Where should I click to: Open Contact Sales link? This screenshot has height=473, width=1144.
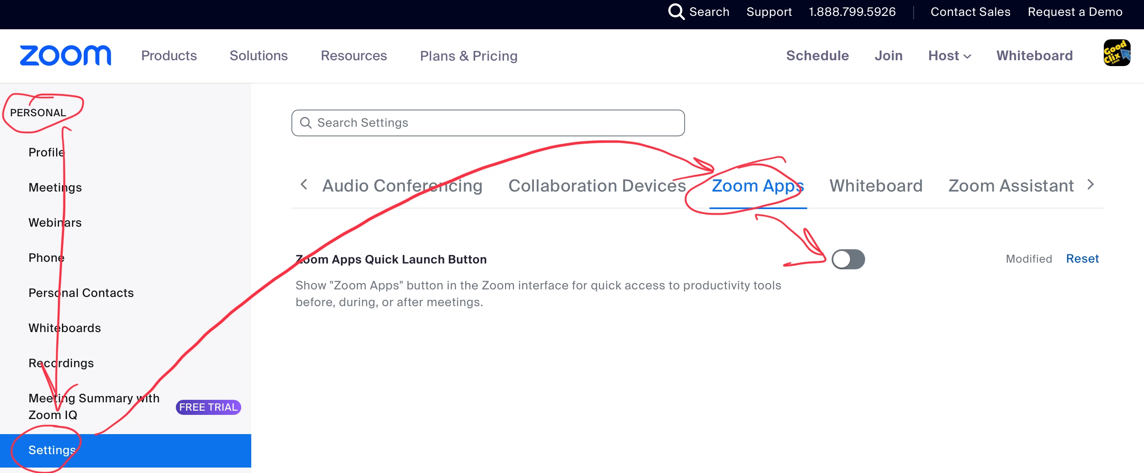tap(970, 12)
